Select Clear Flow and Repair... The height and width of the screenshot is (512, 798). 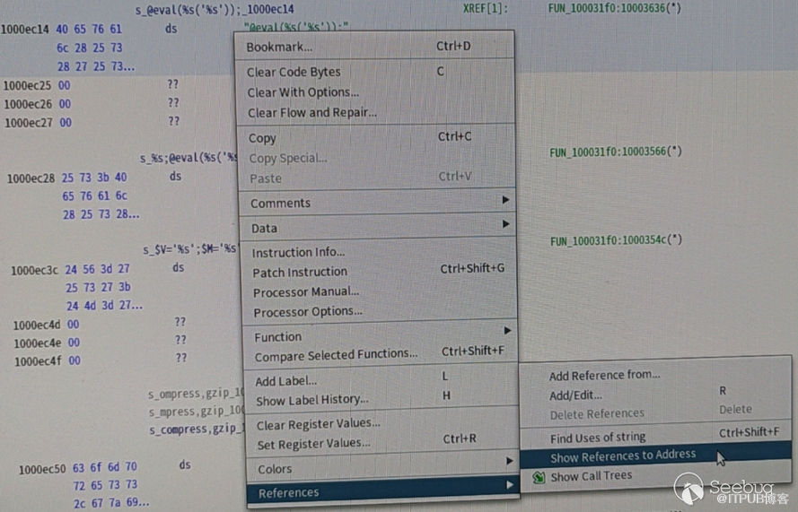(312, 112)
